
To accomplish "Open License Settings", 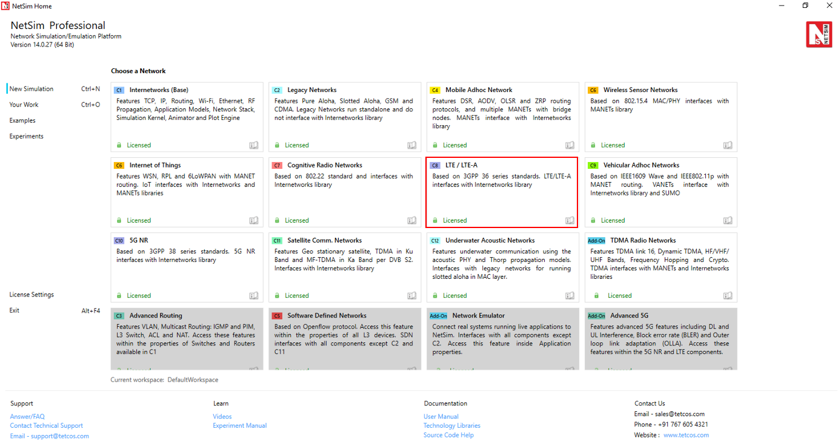I will pyautogui.click(x=32, y=295).
